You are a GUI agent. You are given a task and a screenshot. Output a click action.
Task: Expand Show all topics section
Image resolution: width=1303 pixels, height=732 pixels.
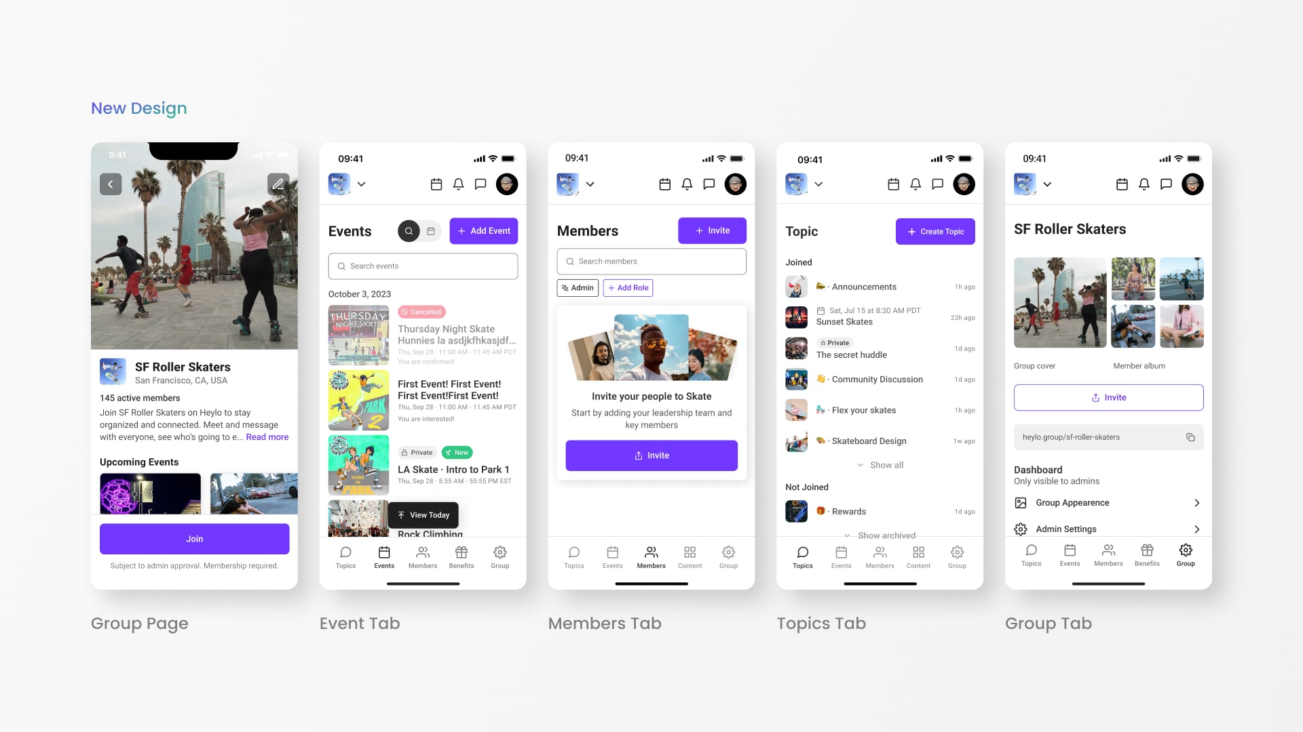[880, 464]
